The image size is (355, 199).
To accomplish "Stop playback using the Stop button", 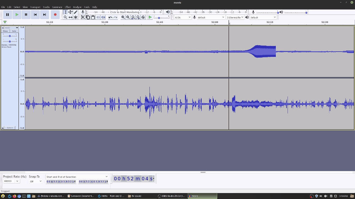I will click(26, 14).
